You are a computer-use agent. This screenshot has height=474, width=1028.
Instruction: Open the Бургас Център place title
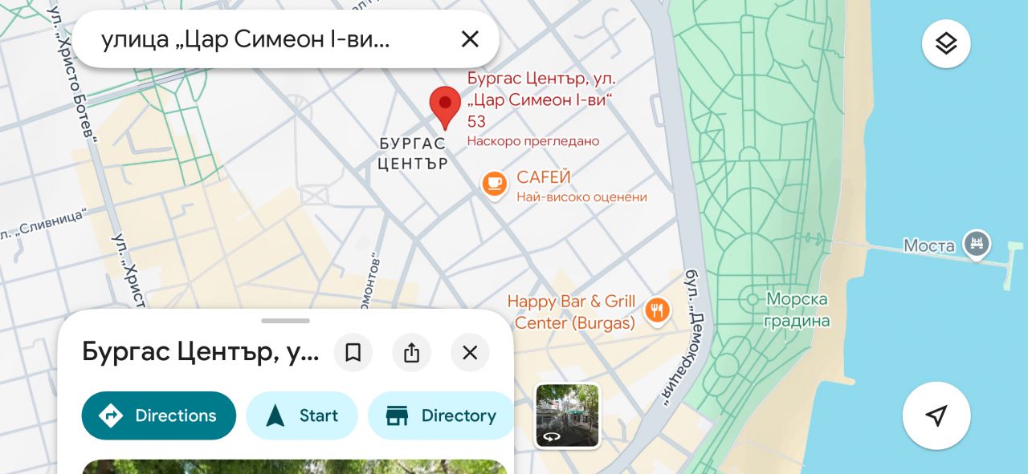201,352
